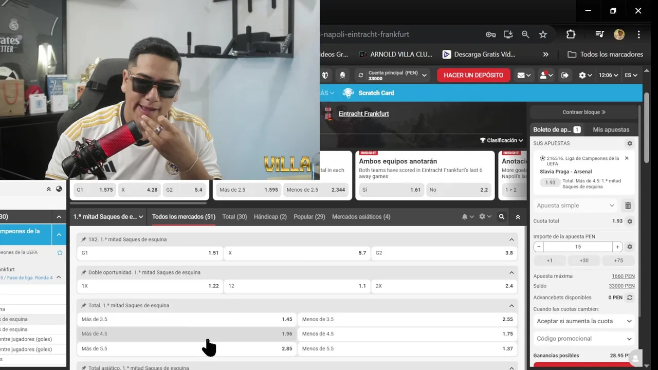This screenshot has width=658, height=370.
Task: Switch to the Mis apuestas tab
Action: click(x=611, y=129)
